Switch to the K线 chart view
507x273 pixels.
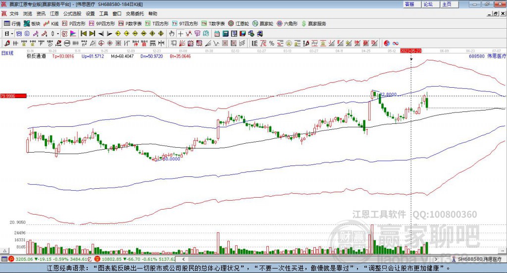tap(51, 24)
